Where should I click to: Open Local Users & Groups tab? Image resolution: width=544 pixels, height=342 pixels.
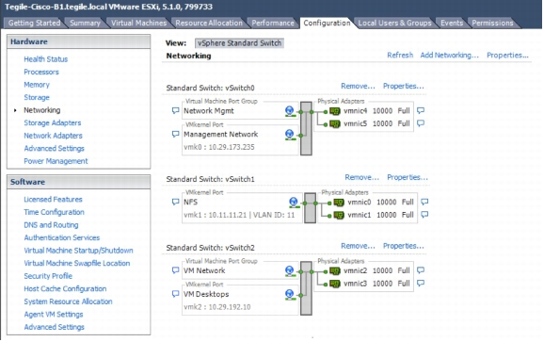(x=394, y=23)
